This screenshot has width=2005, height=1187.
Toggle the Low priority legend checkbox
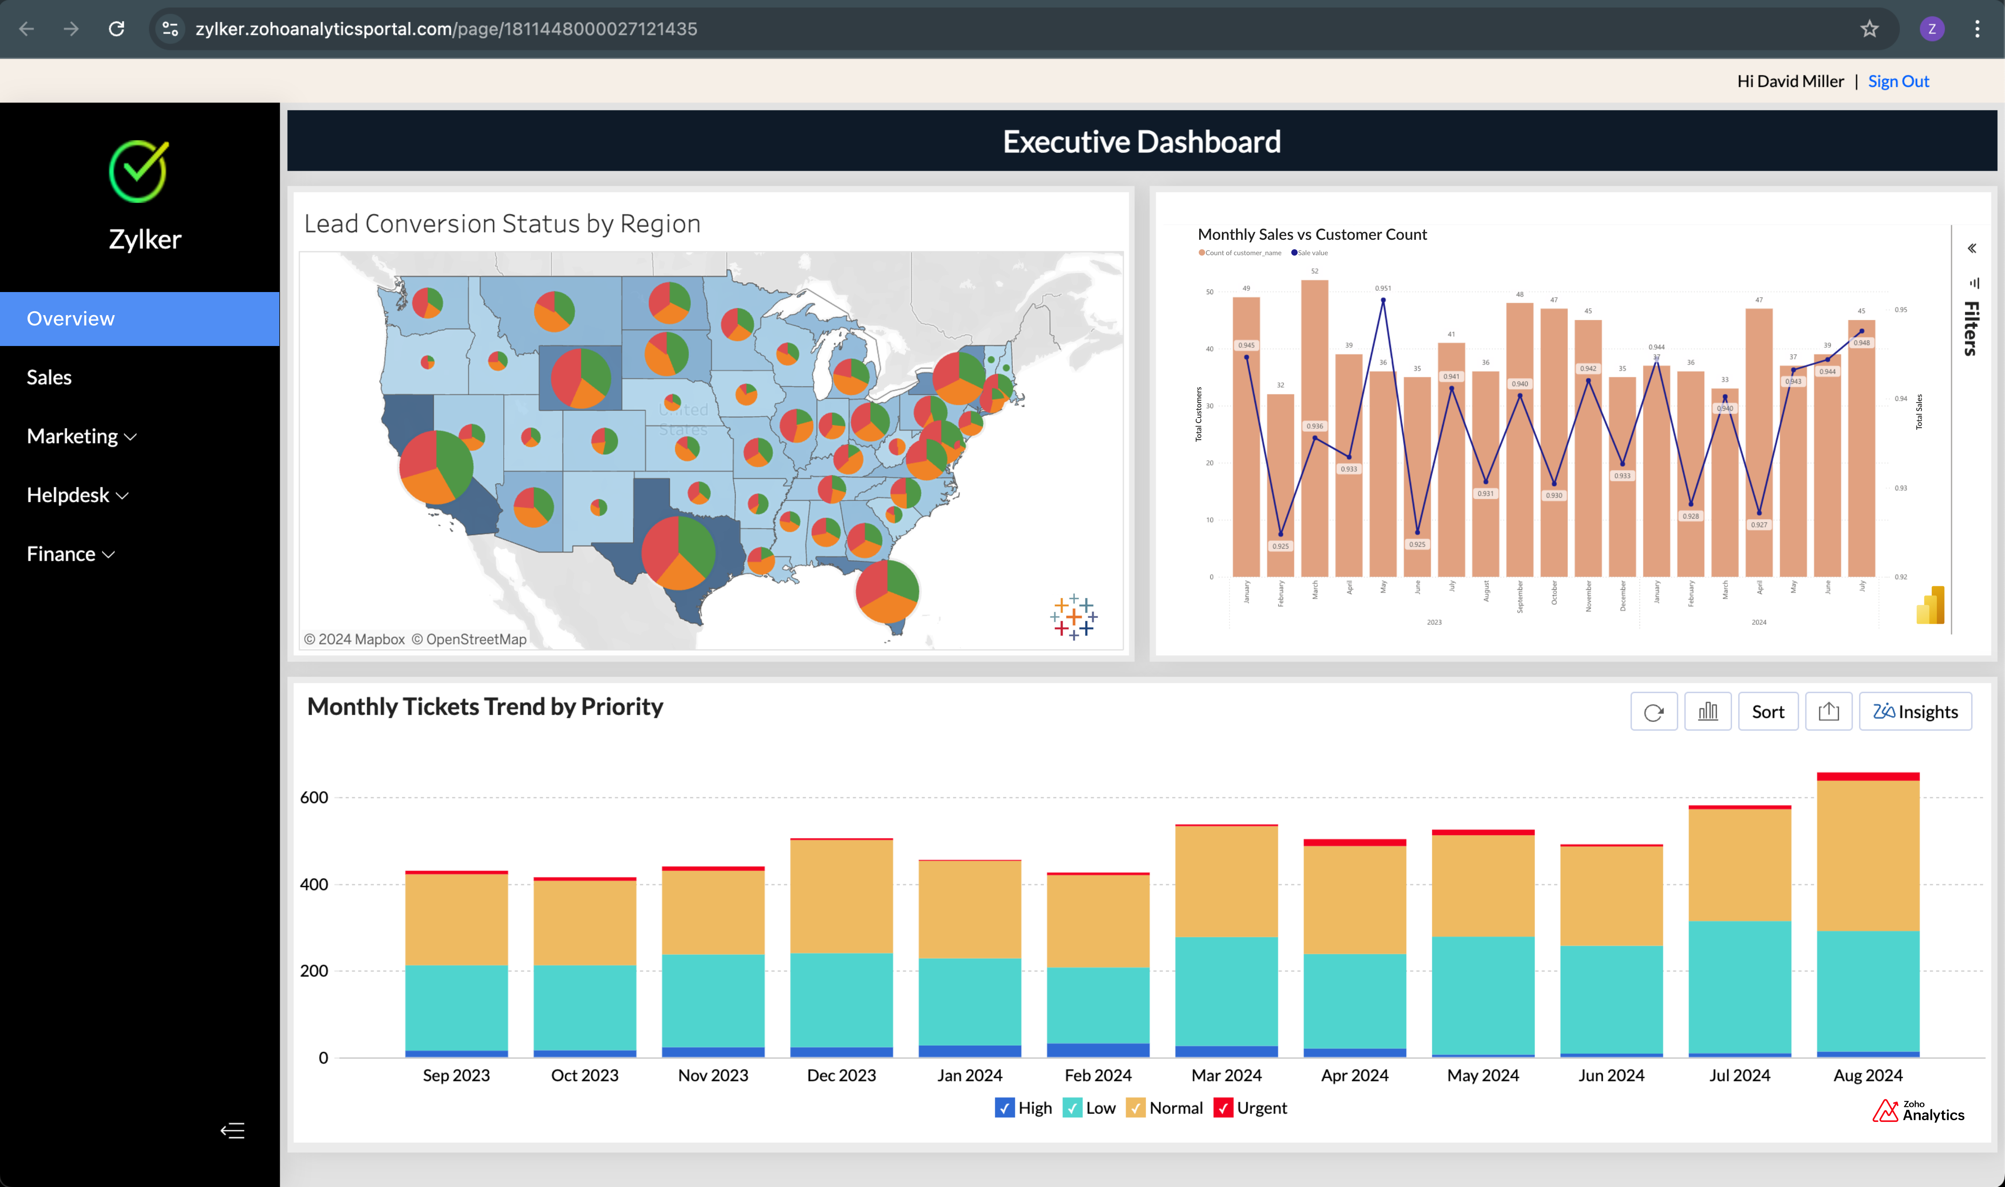click(x=1072, y=1108)
